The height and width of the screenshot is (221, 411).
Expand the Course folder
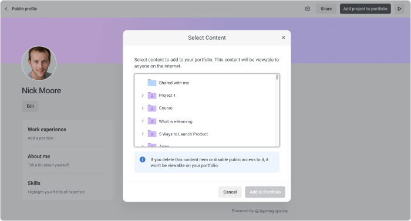click(143, 108)
